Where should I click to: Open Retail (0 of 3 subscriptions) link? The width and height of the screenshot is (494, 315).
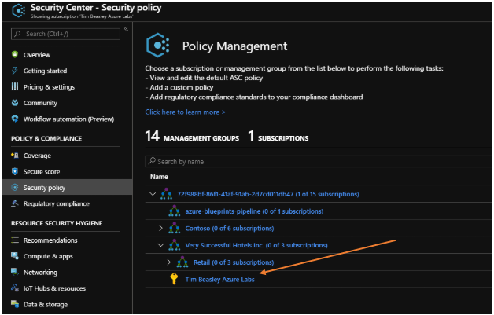pyautogui.click(x=234, y=262)
